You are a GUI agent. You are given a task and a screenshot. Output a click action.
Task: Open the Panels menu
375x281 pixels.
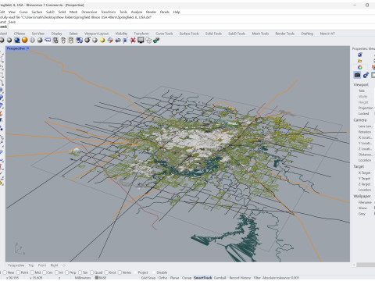click(165, 12)
